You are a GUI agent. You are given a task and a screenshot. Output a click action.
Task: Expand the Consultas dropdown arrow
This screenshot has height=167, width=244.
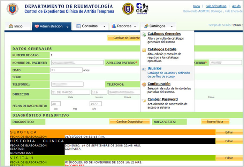click(x=104, y=26)
